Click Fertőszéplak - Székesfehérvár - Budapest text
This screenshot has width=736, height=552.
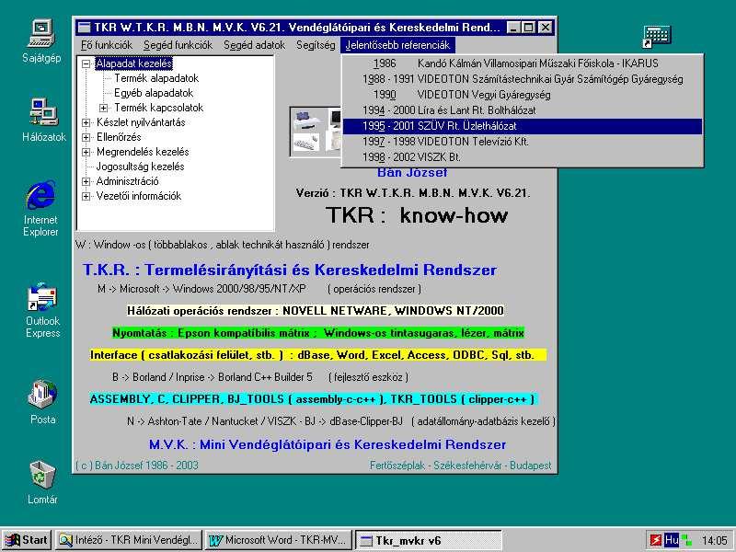tap(461, 466)
